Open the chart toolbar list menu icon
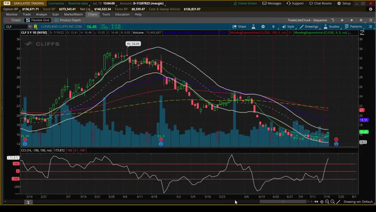The height and width of the screenshot is (212, 376). [370, 26]
